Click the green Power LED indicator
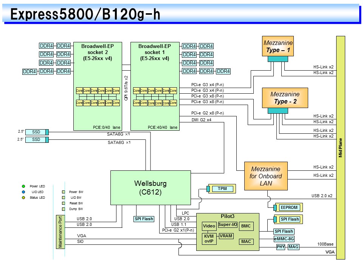 click(23, 186)
